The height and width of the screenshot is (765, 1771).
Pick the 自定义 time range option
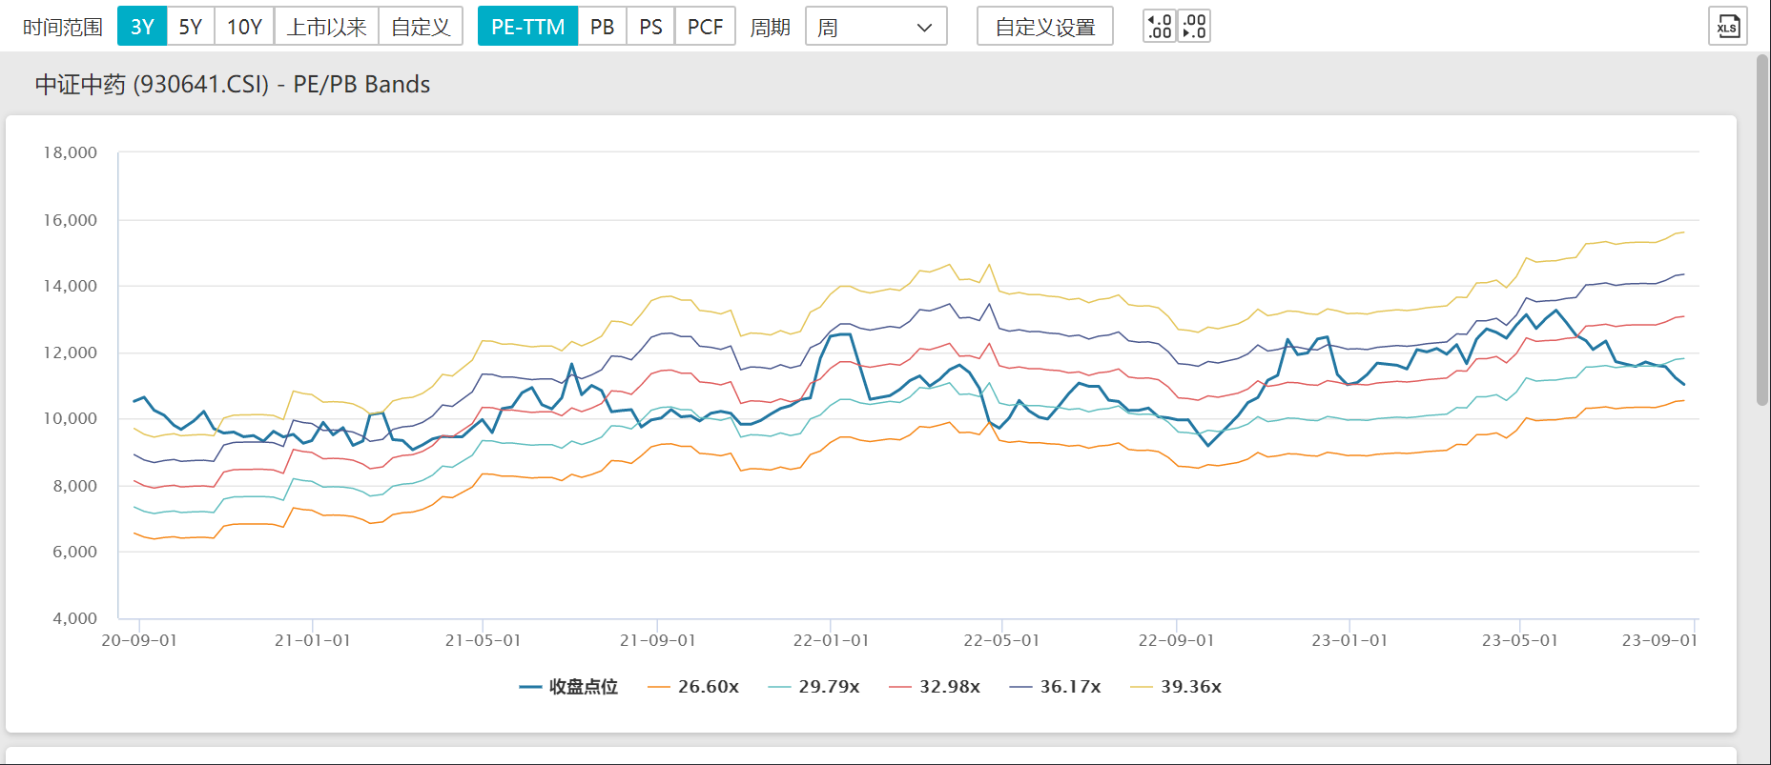[421, 27]
